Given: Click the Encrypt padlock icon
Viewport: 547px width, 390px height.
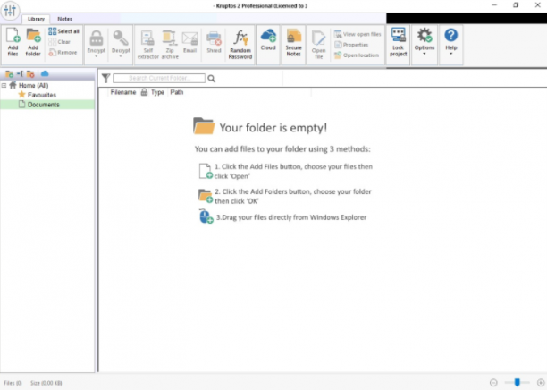Looking at the screenshot, I should (x=97, y=38).
